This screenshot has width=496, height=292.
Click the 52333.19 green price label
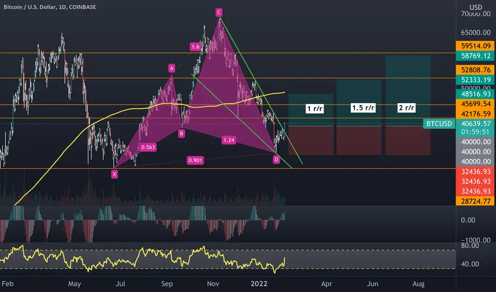476,80
